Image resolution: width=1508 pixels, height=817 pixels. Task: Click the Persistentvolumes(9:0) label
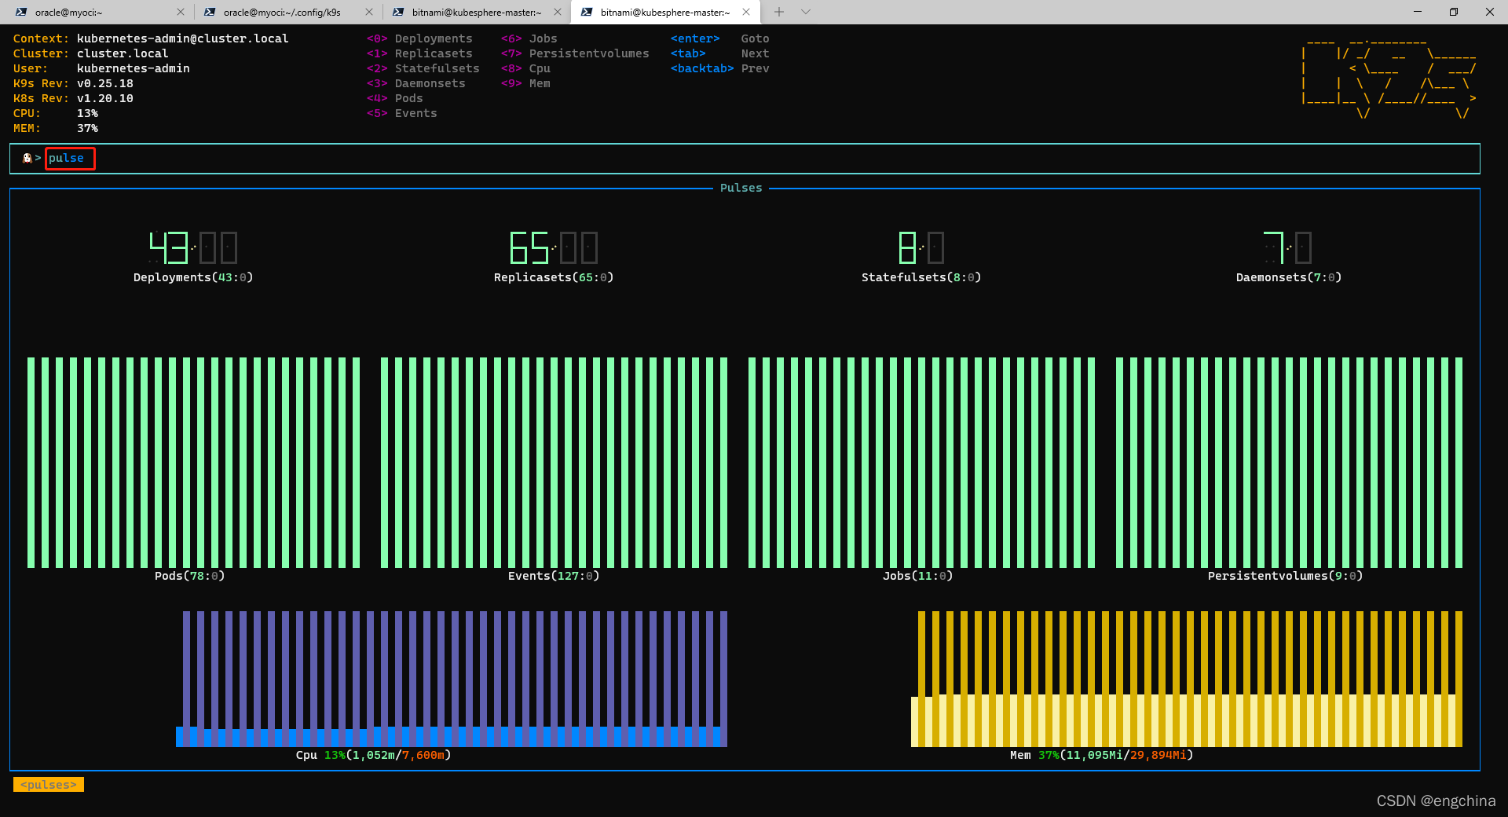[x=1285, y=576]
